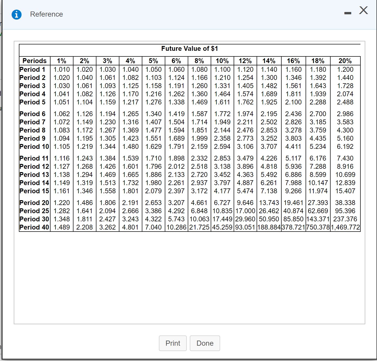Select the 'Period 12' row label
Image resolution: width=377 pixels, height=361 pixels.
[34, 166]
